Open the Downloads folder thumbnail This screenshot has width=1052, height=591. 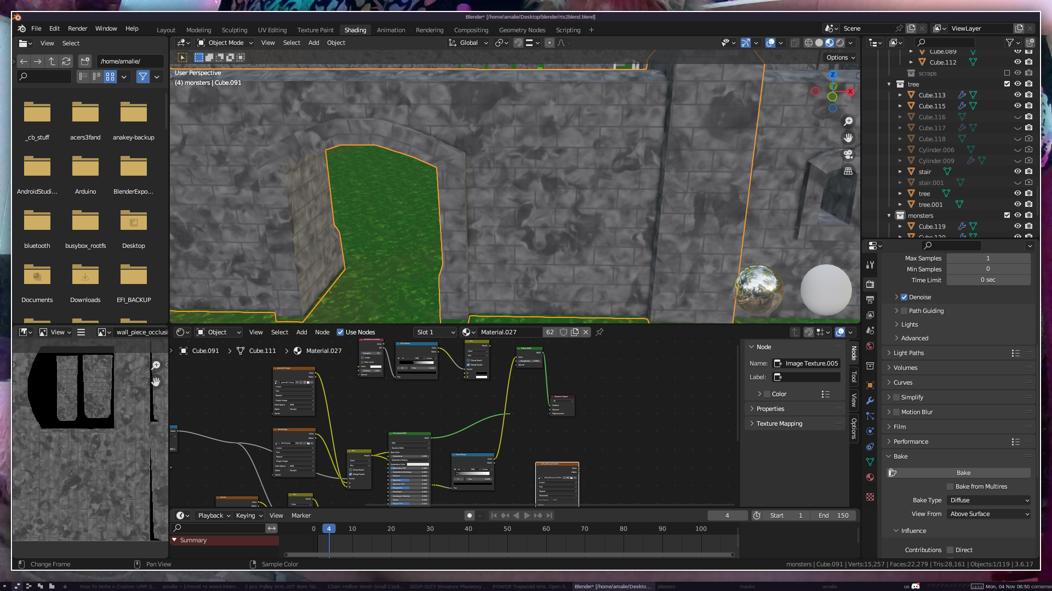85,276
